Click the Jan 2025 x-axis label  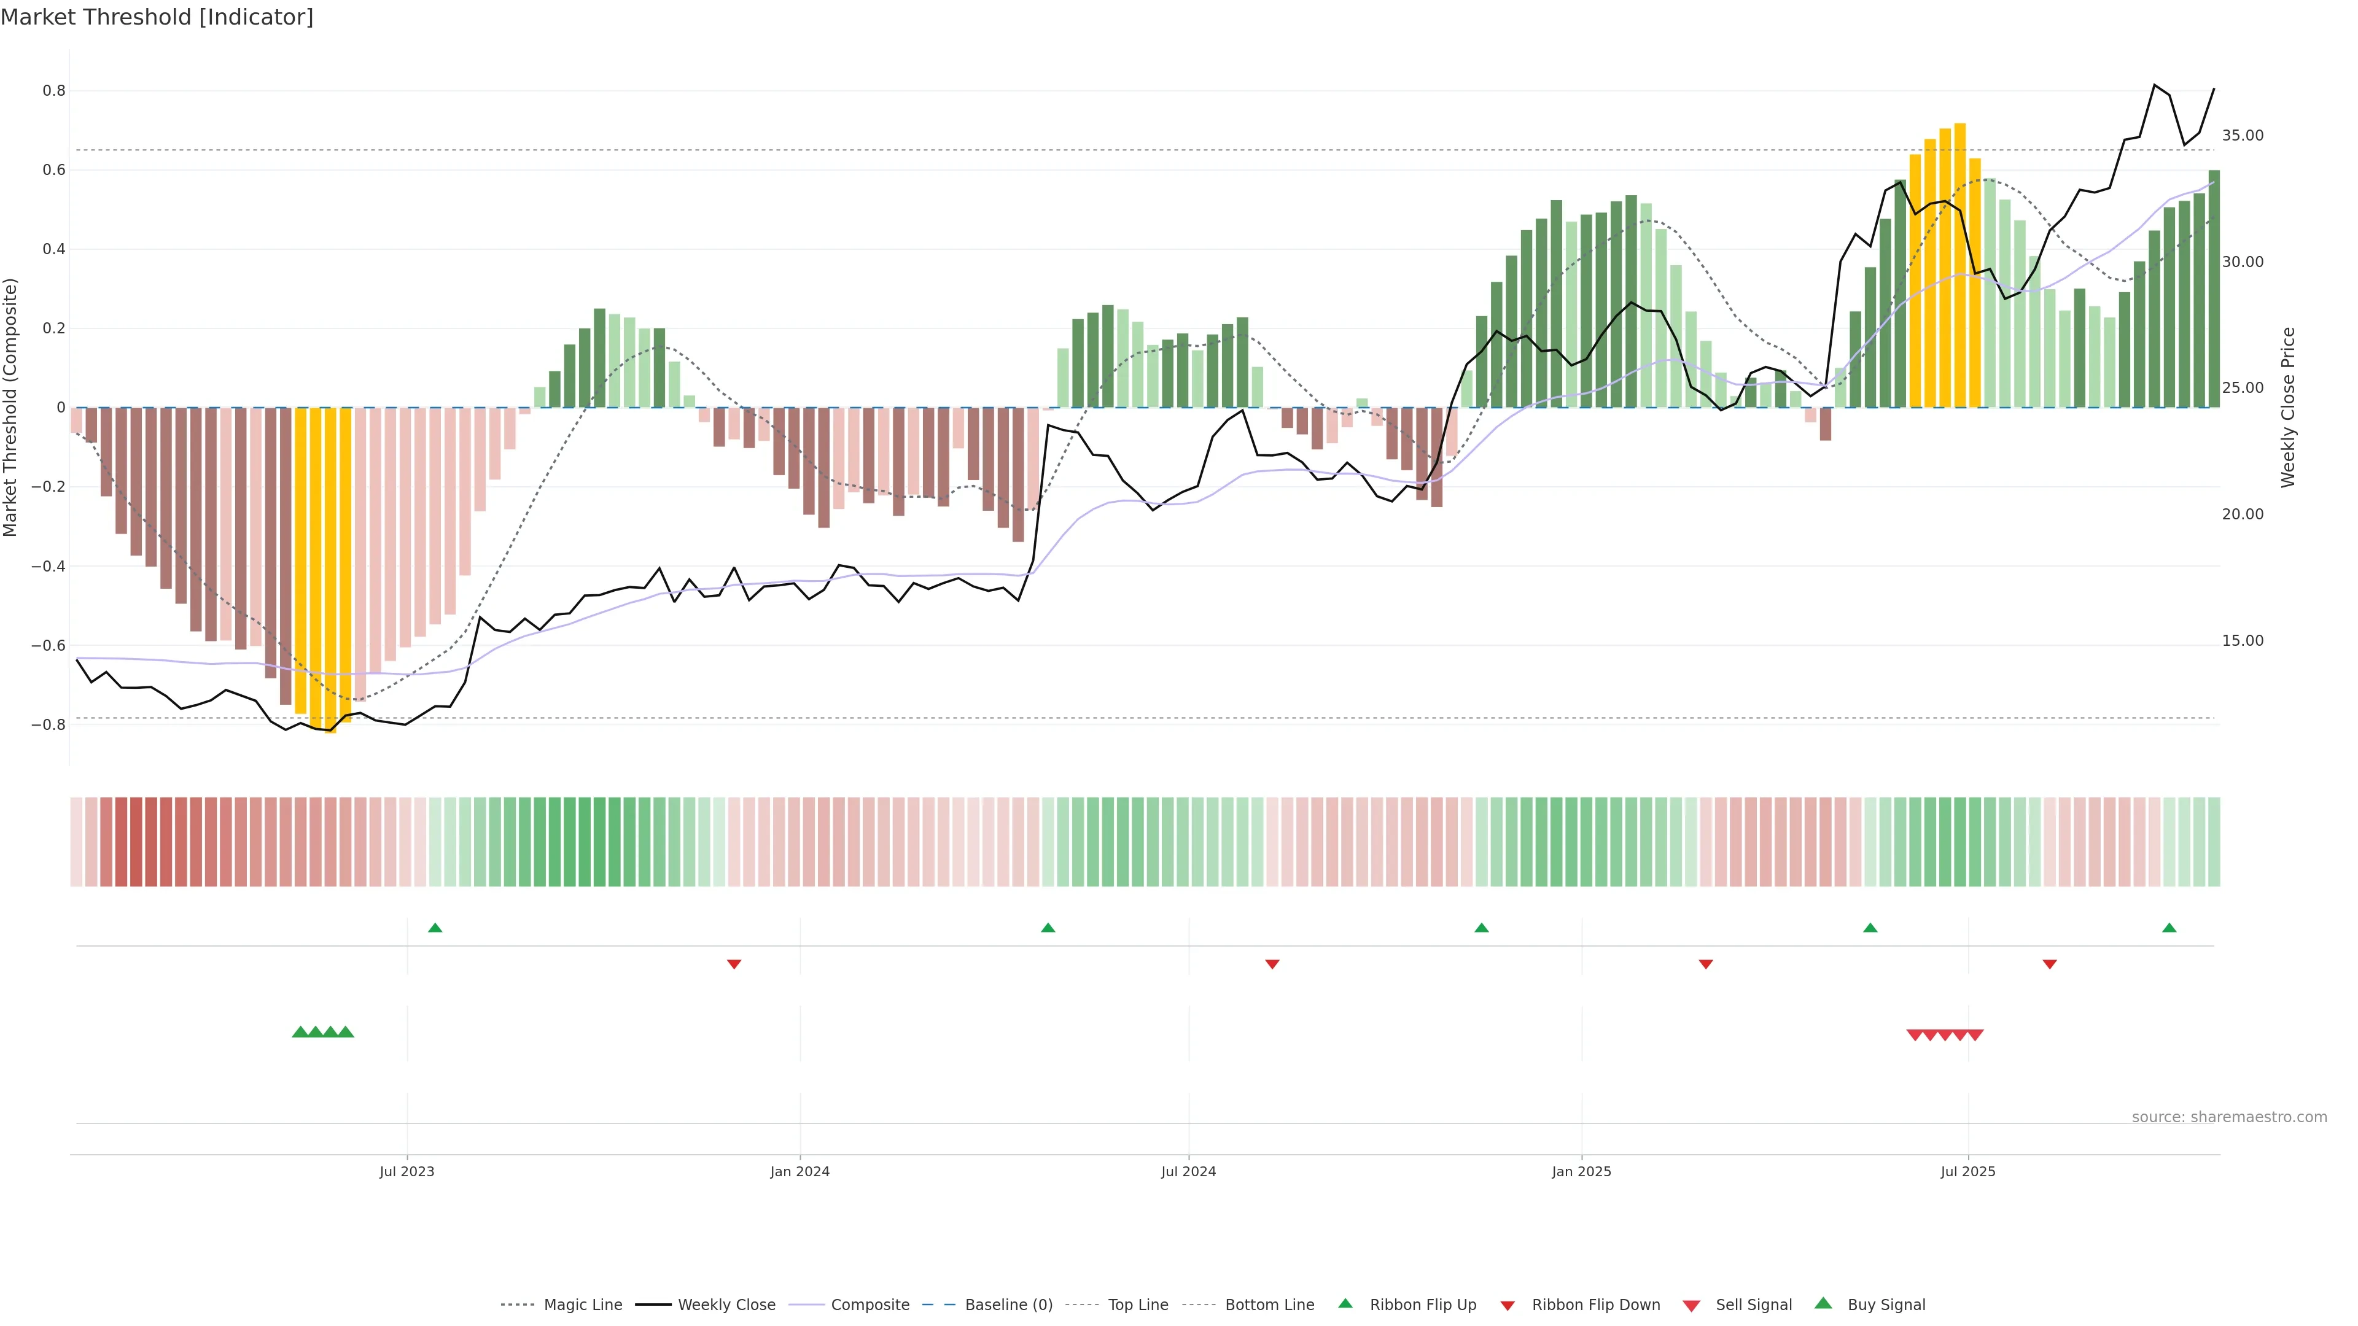[1581, 1171]
